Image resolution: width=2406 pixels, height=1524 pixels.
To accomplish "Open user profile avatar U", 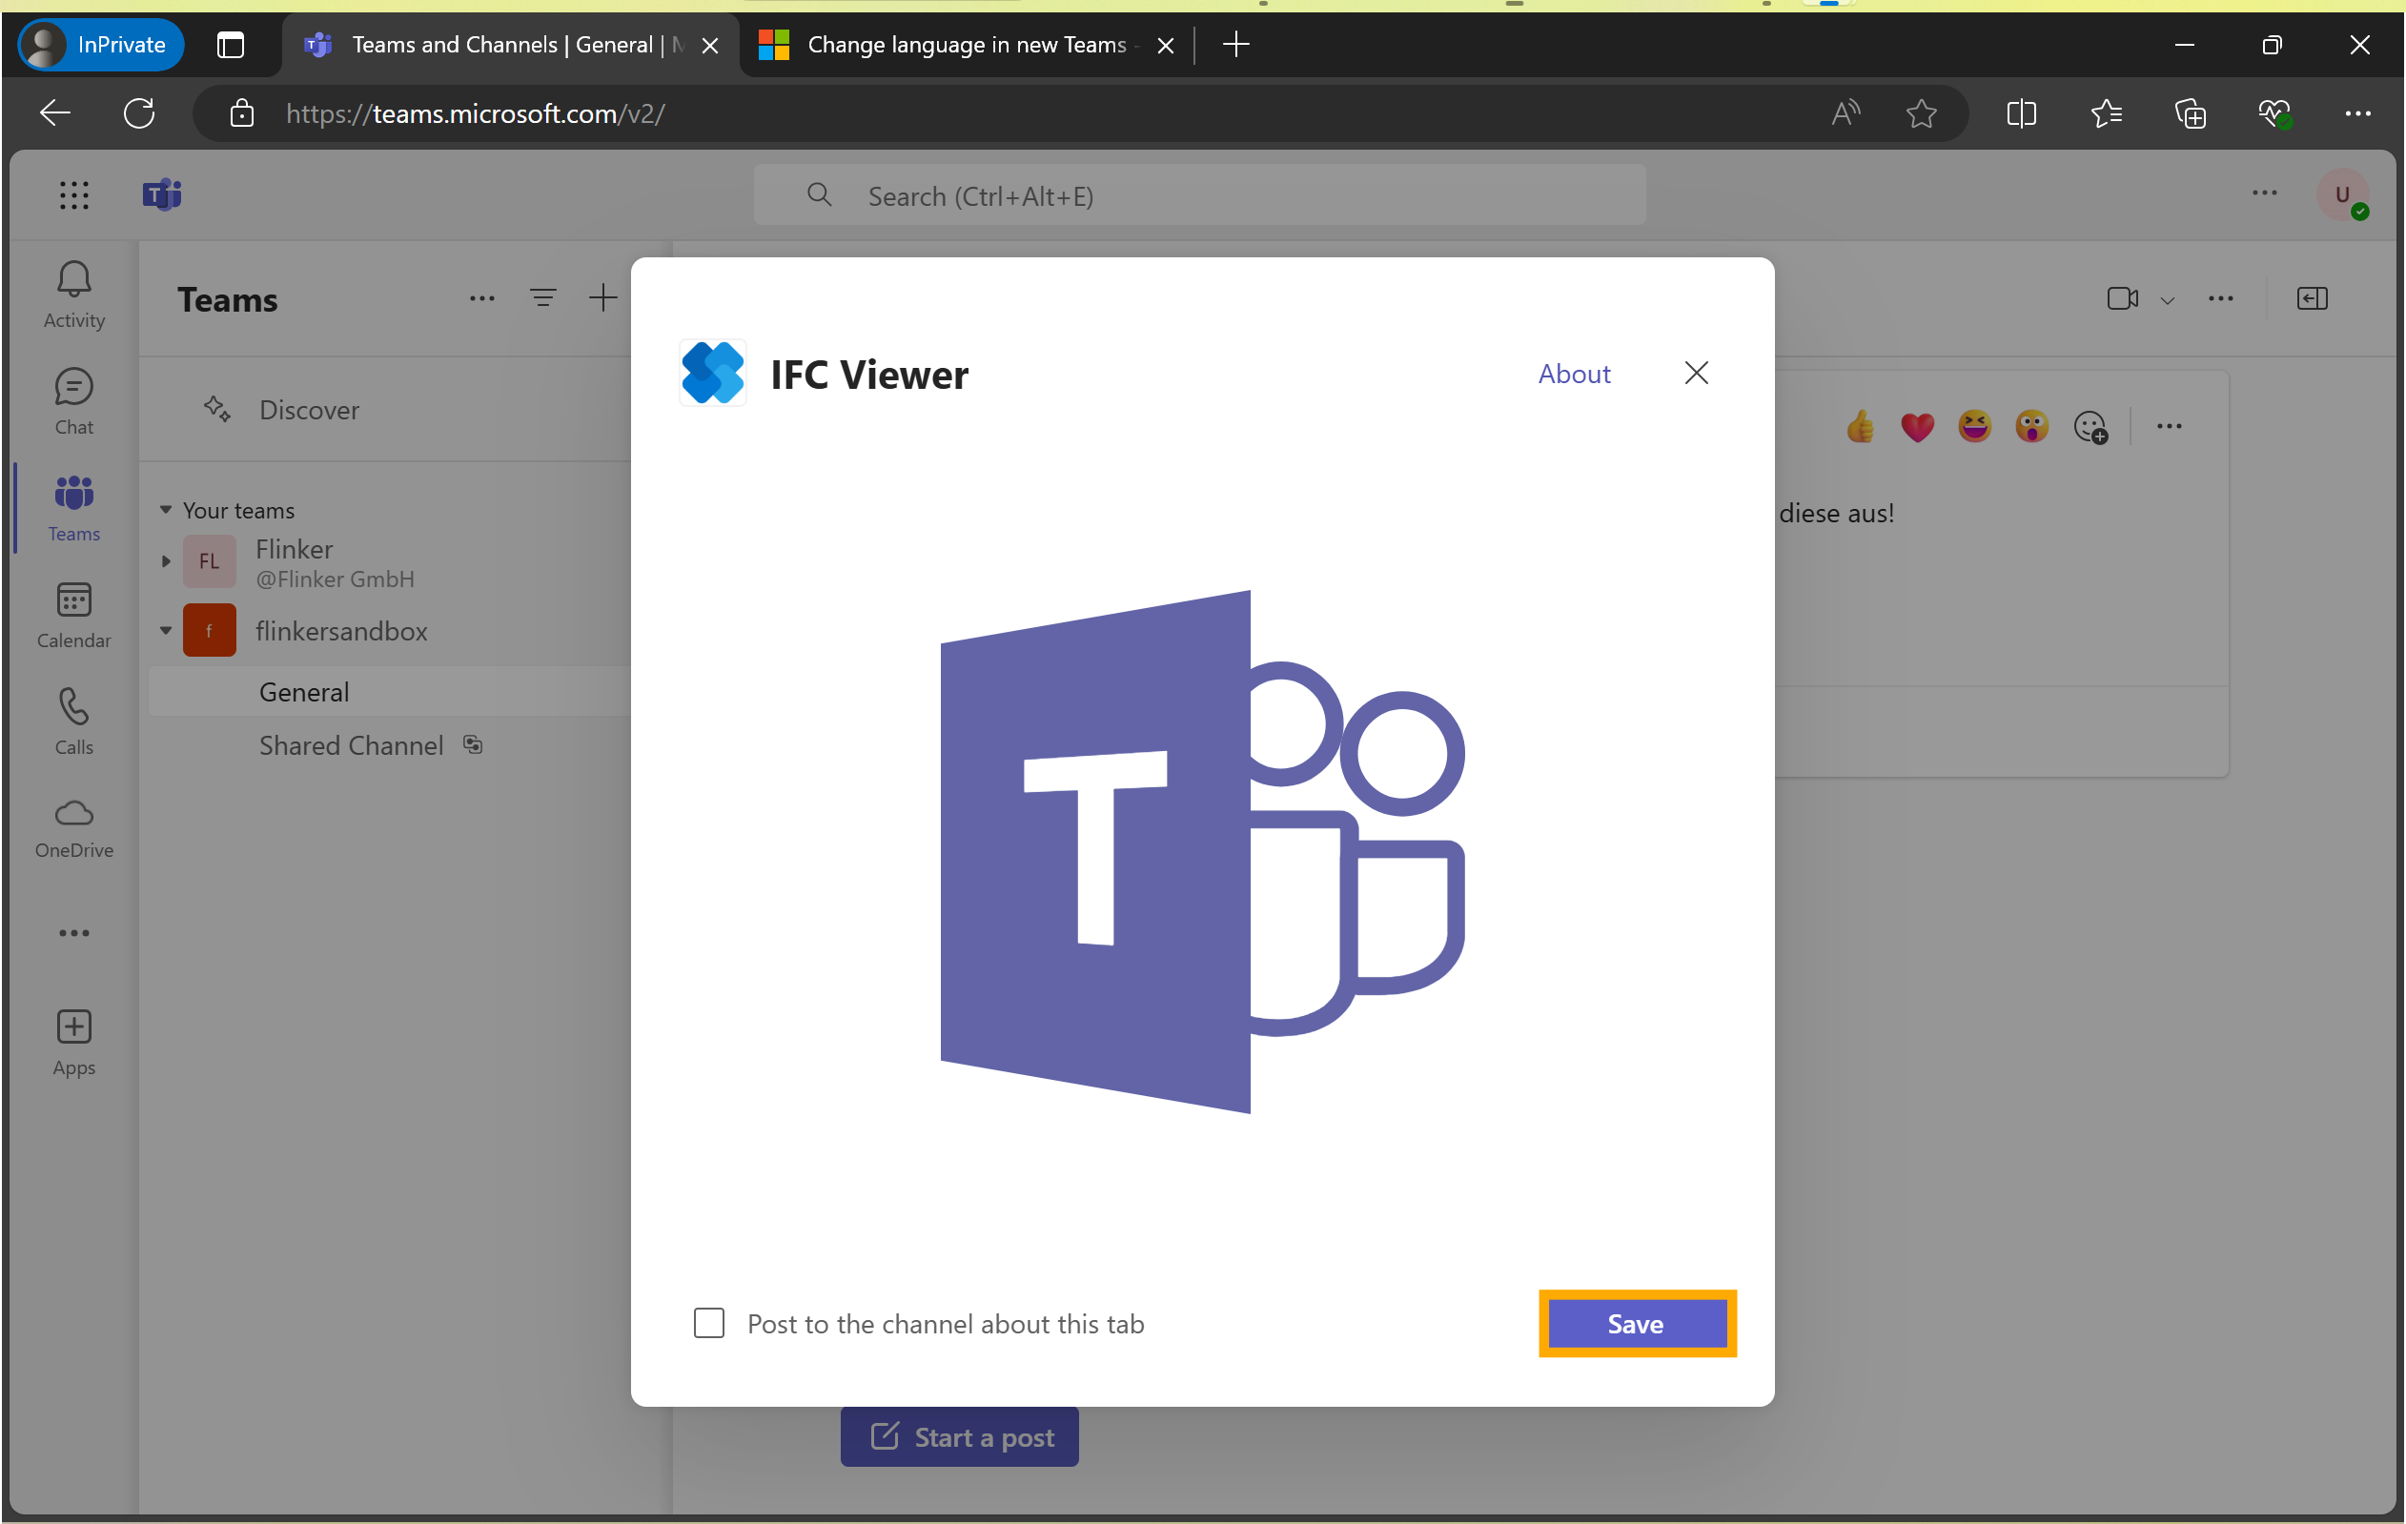I will [x=2342, y=194].
